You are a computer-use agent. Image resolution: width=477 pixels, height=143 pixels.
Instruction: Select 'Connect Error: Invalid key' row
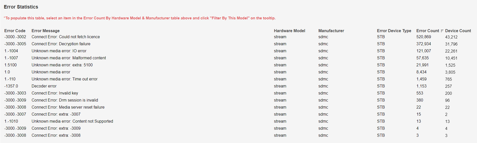pyautogui.click(x=55, y=93)
